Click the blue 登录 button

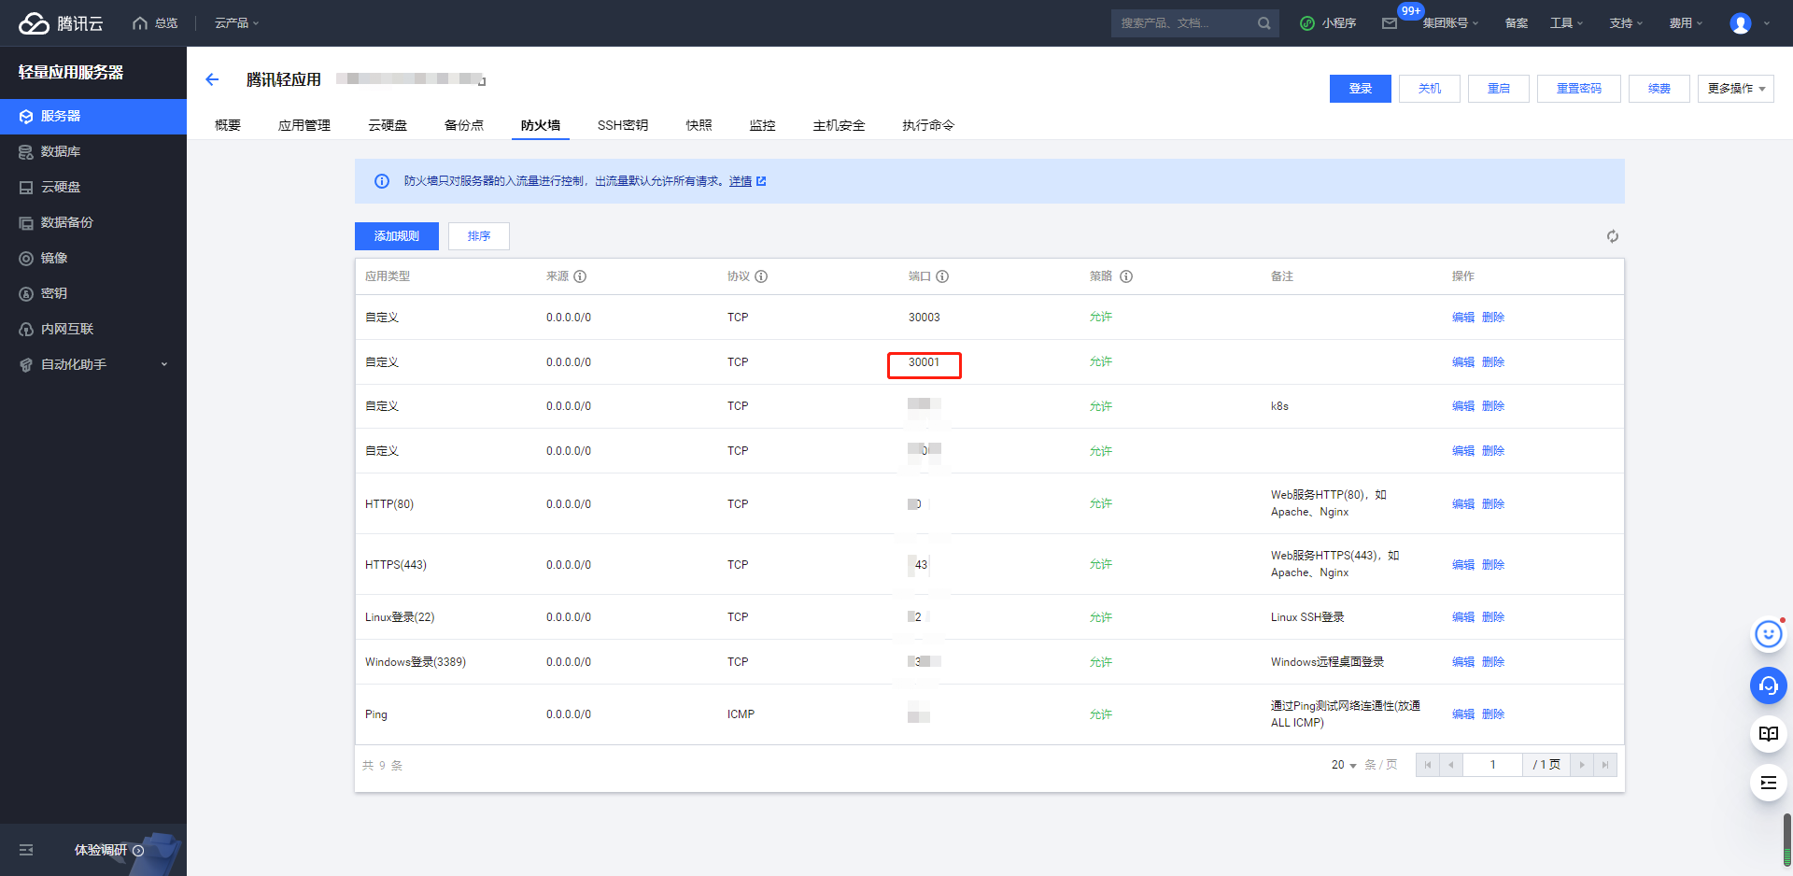click(1361, 89)
